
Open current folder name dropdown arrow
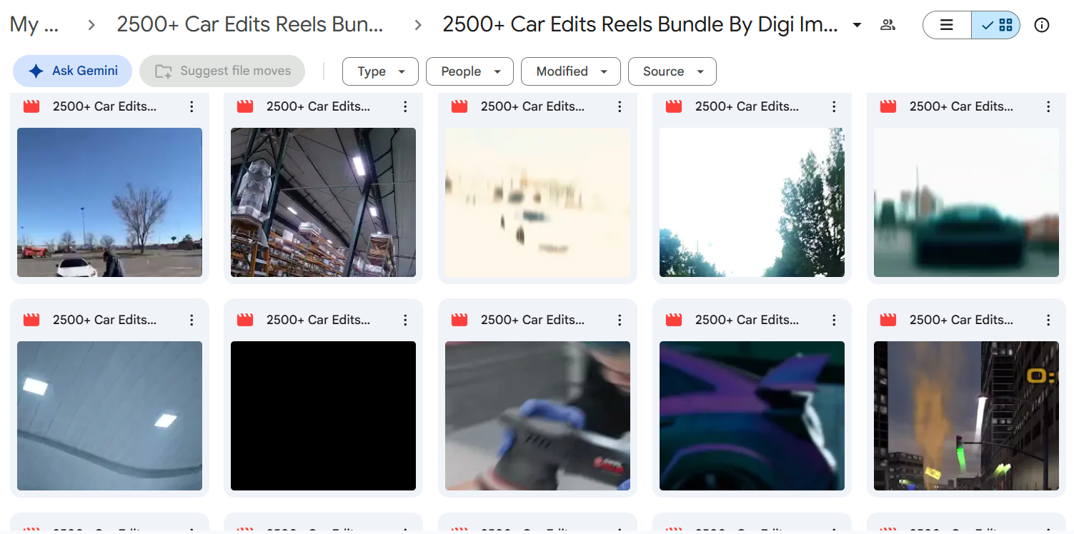point(857,26)
